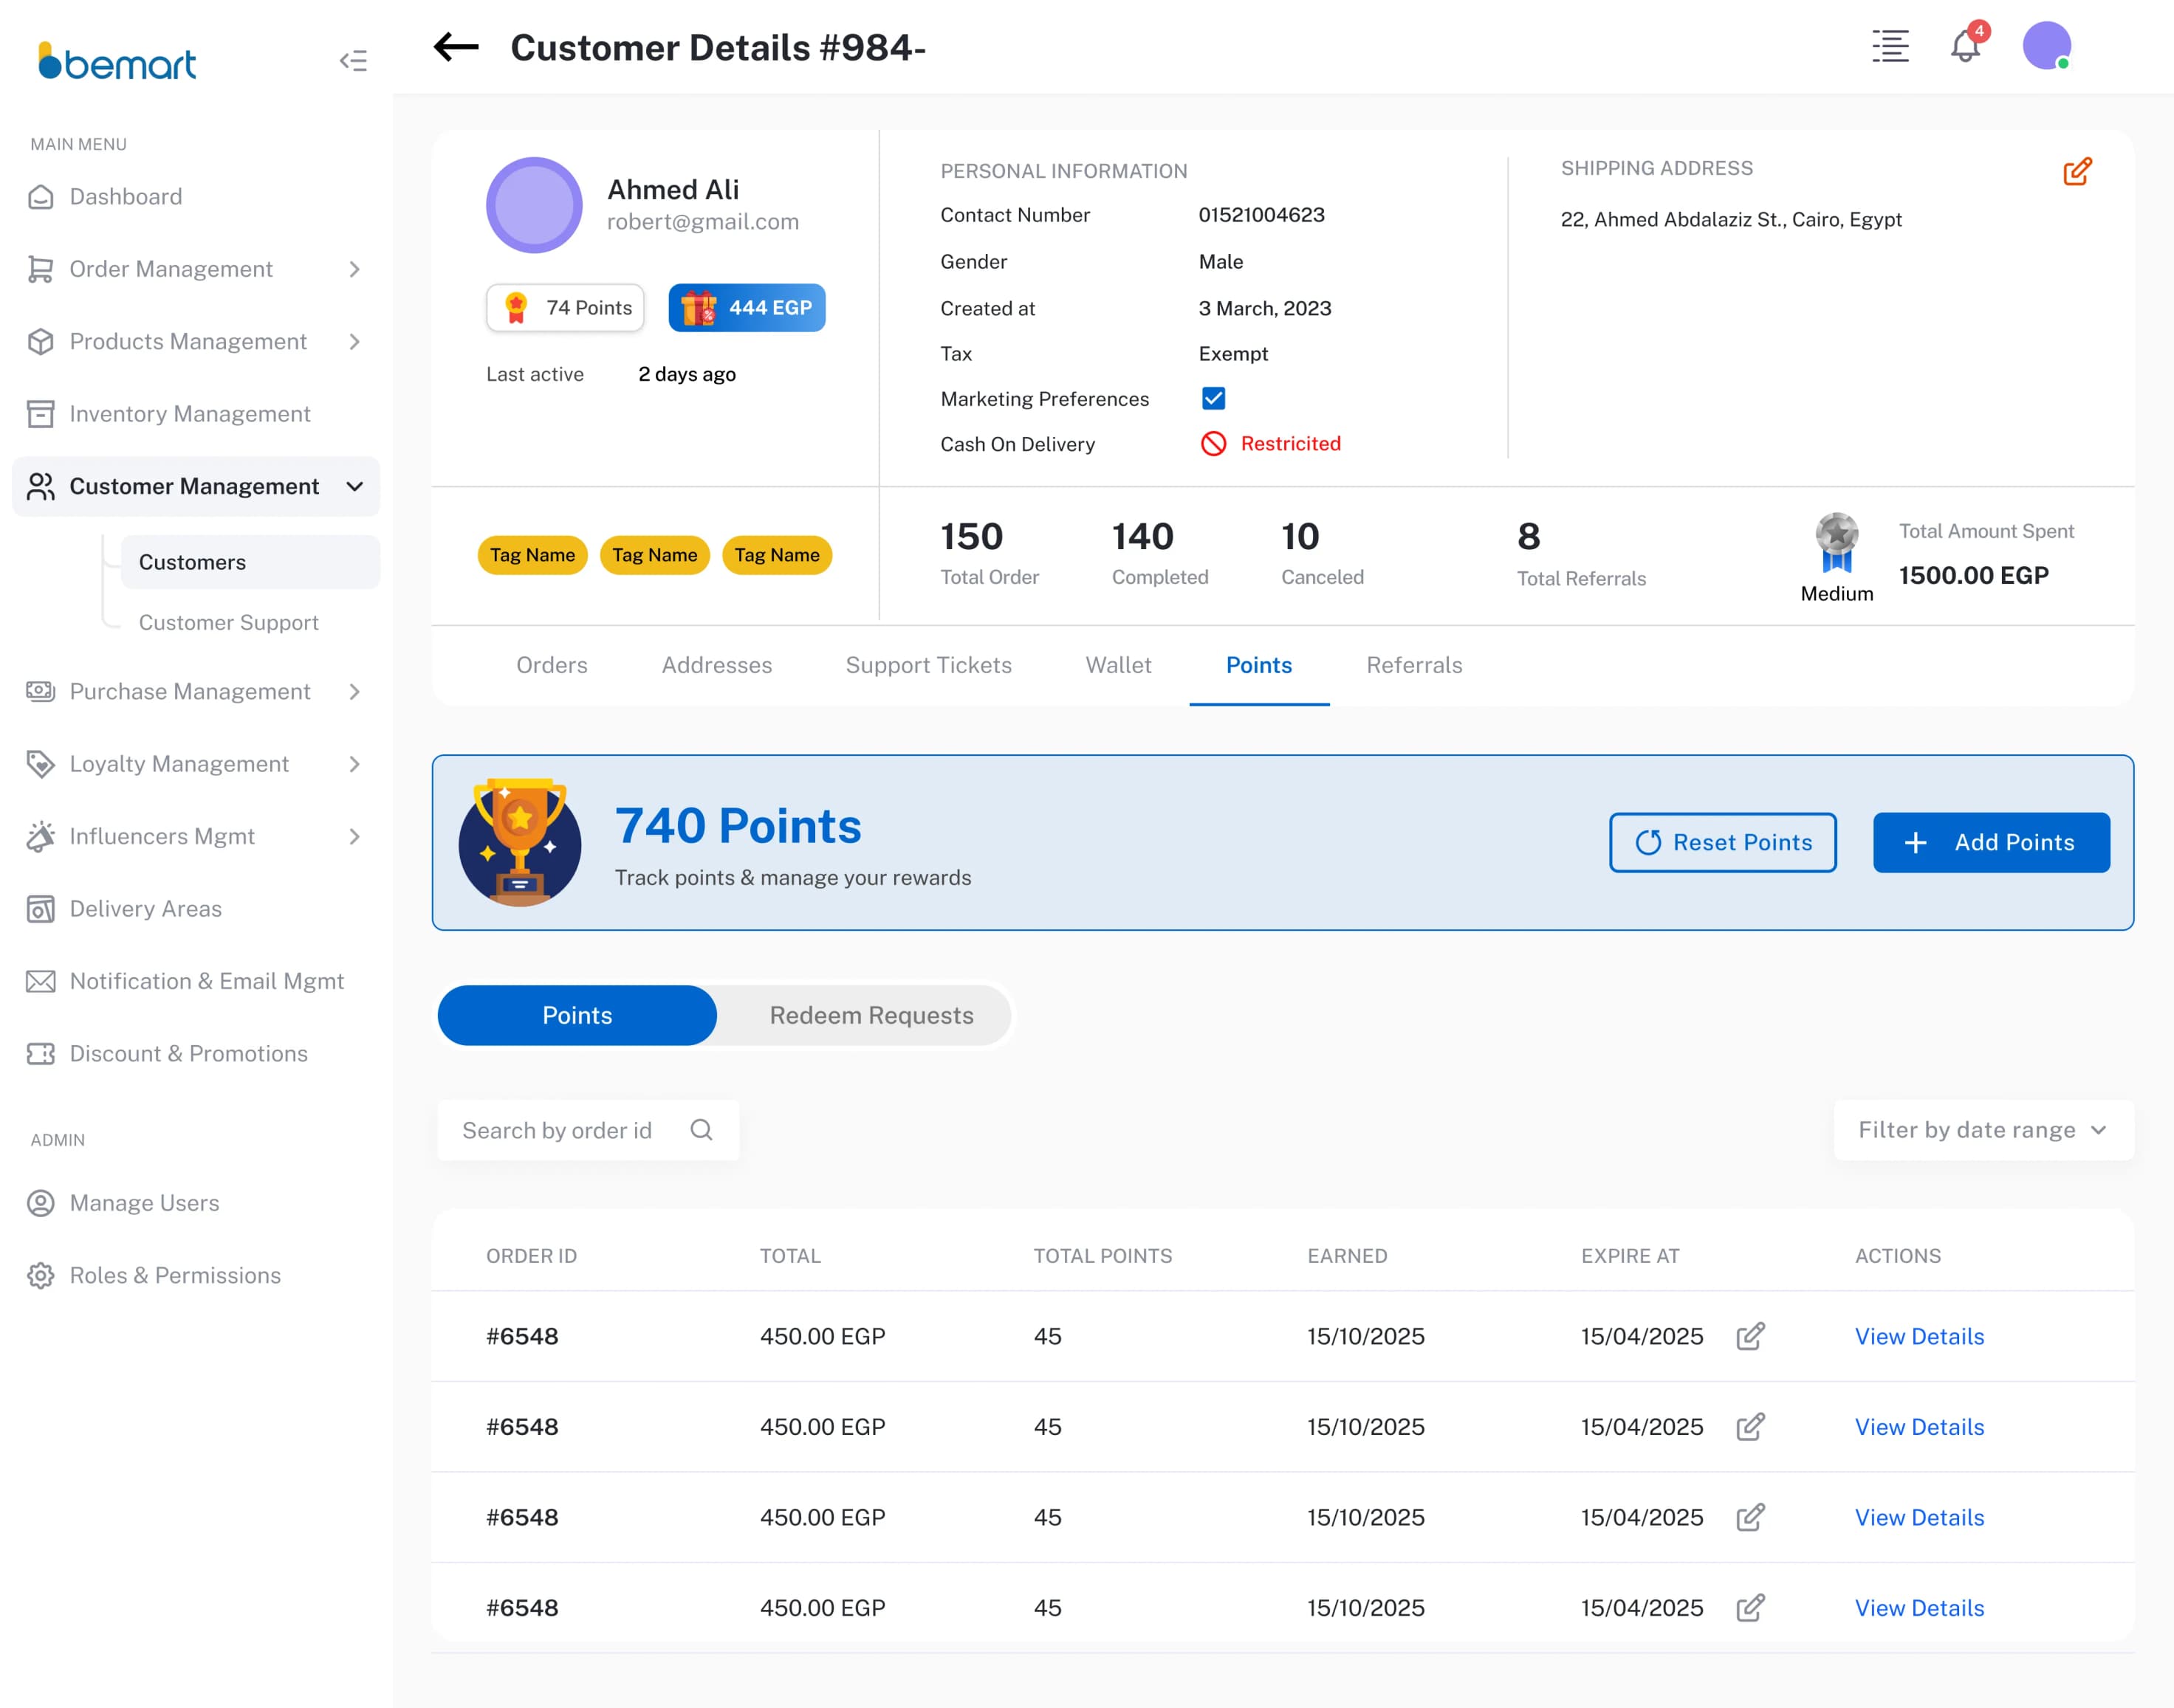
Task: Click the 1500.00 EGP total amount spent
Action: pos(1973,575)
